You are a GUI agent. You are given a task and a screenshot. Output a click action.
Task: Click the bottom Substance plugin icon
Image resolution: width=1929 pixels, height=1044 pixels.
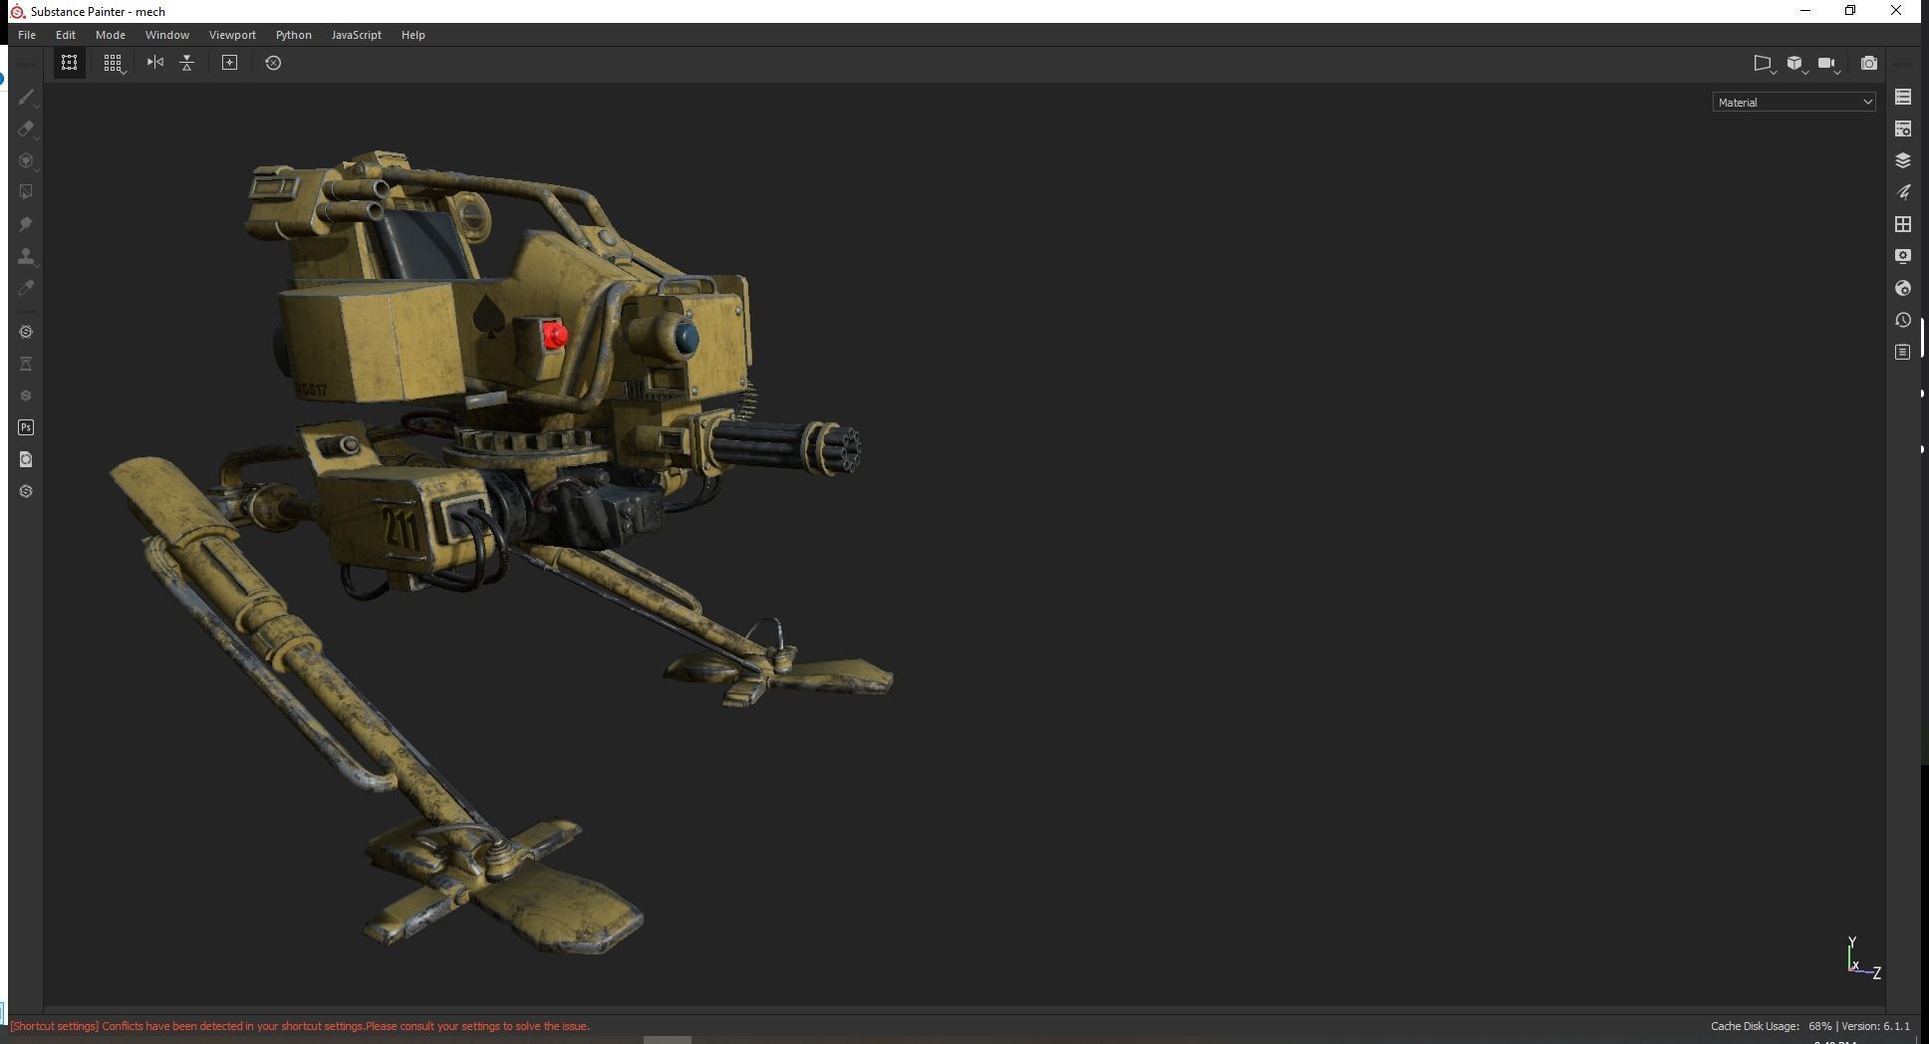click(x=26, y=491)
